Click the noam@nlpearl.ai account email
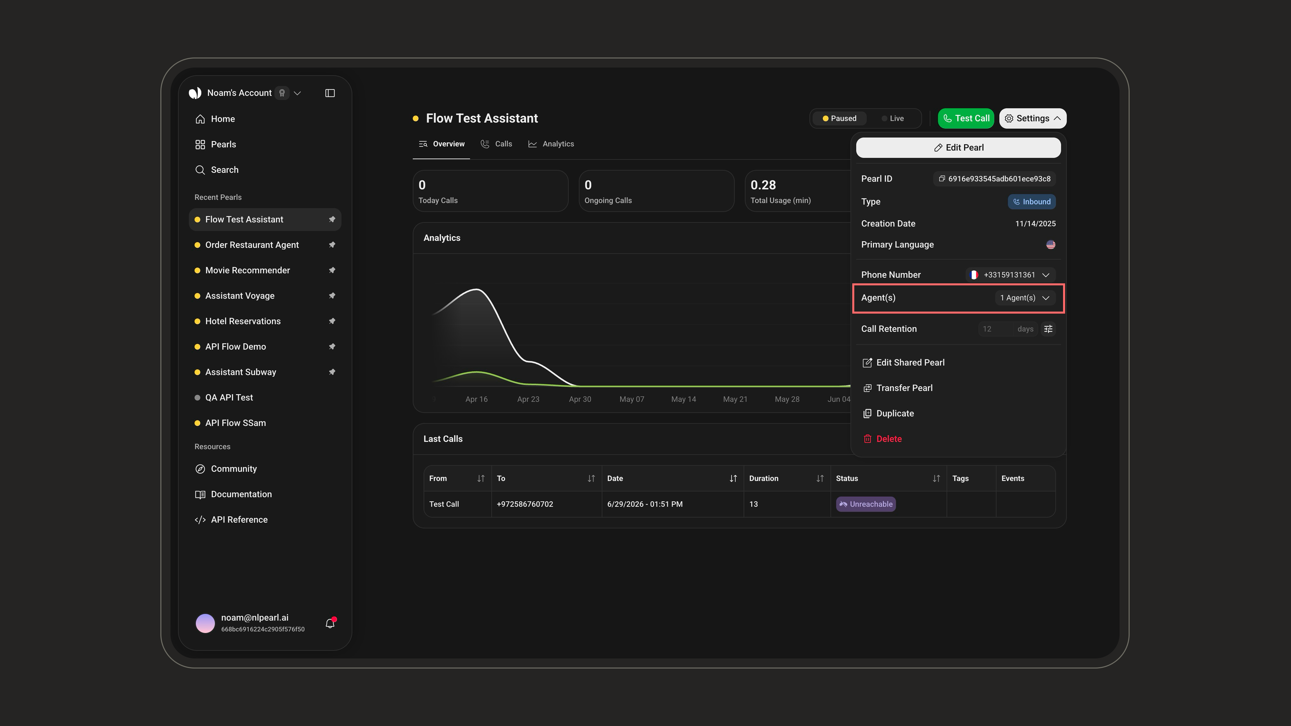Screen dimensions: 1291x726 (255, 618)
